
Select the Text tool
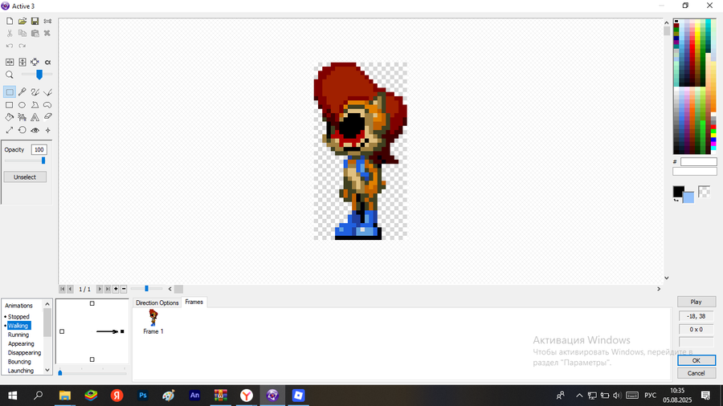(35, 117)
